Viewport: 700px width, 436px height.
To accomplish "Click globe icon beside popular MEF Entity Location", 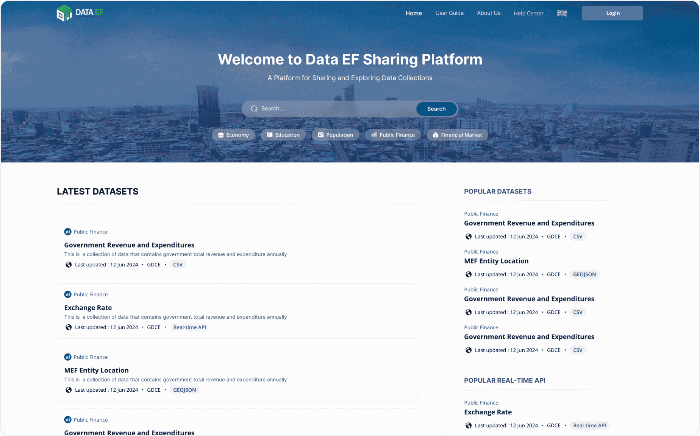I will [469, 274].
